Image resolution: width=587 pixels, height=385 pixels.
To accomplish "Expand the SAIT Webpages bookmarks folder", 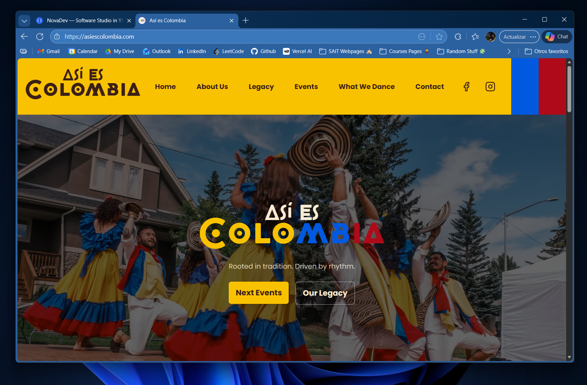I will click(x=345, y=51).
